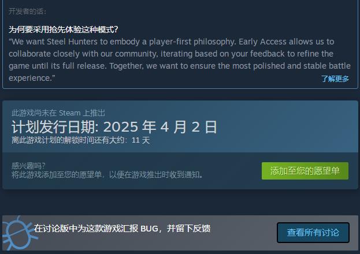Click the Steel Hunters developer quote text
The height and width of the screenshot is (254, 360).
pos(180,59)
